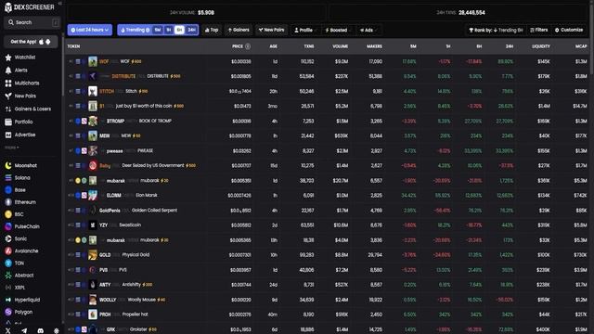Collapse sidebar with top arrow

tap(59, 3)
